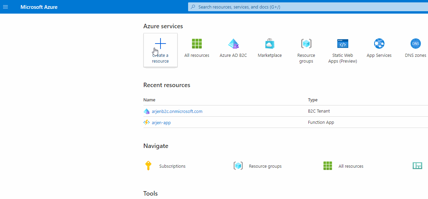Open arjenb2c.onmicrosoft.com recent resource
Screen dimensions: 428x199
pos(177,111)
